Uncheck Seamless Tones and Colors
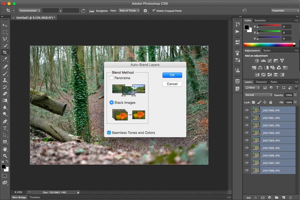The image size is (300, 200). click(x=109, y=133)
